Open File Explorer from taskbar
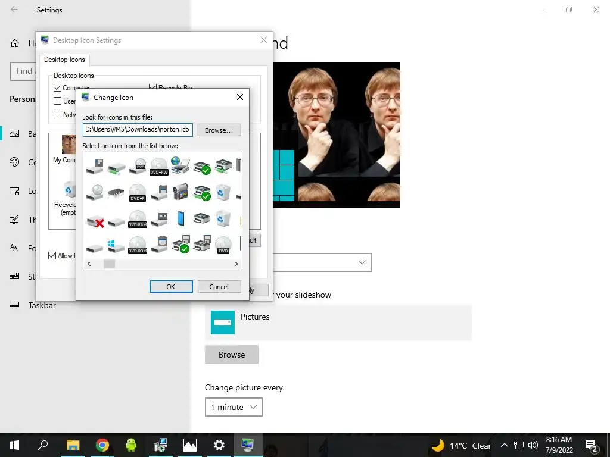 [73, 445]
